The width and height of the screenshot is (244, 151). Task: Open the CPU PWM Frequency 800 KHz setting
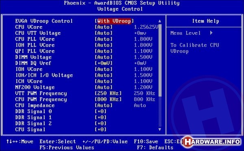[108, 99]
